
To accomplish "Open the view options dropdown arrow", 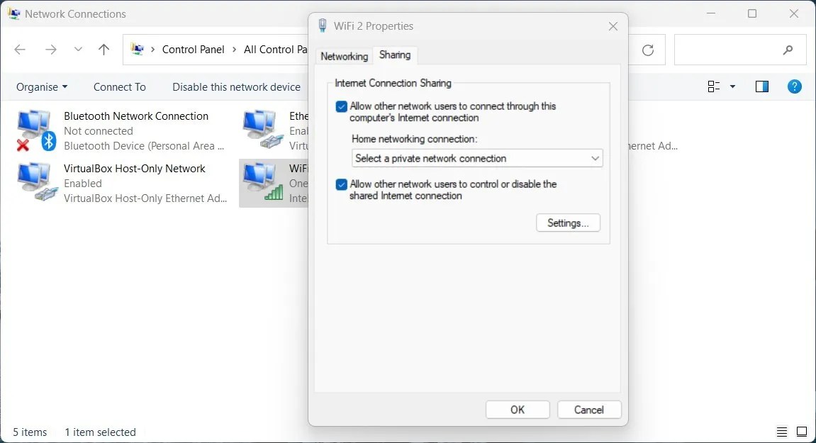I will click(x=731, y=86).
